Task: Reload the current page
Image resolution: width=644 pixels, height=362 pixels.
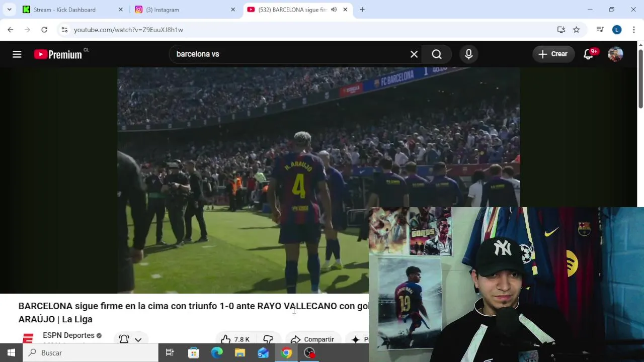Action: [44, 30]
